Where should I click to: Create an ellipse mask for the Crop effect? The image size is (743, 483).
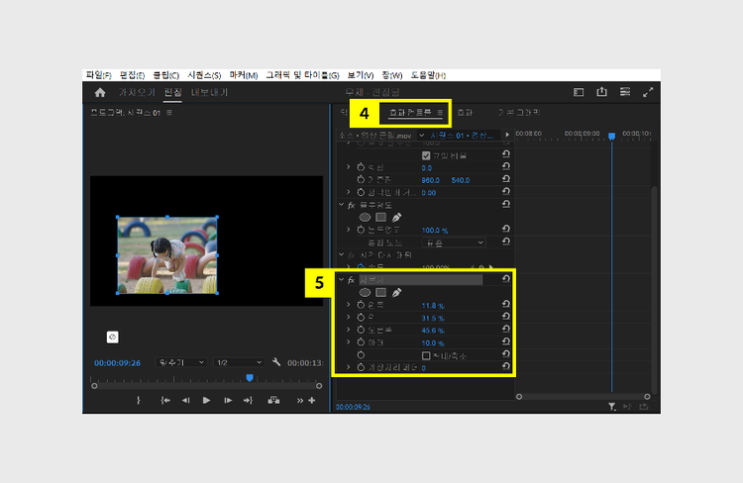[365, 293]
